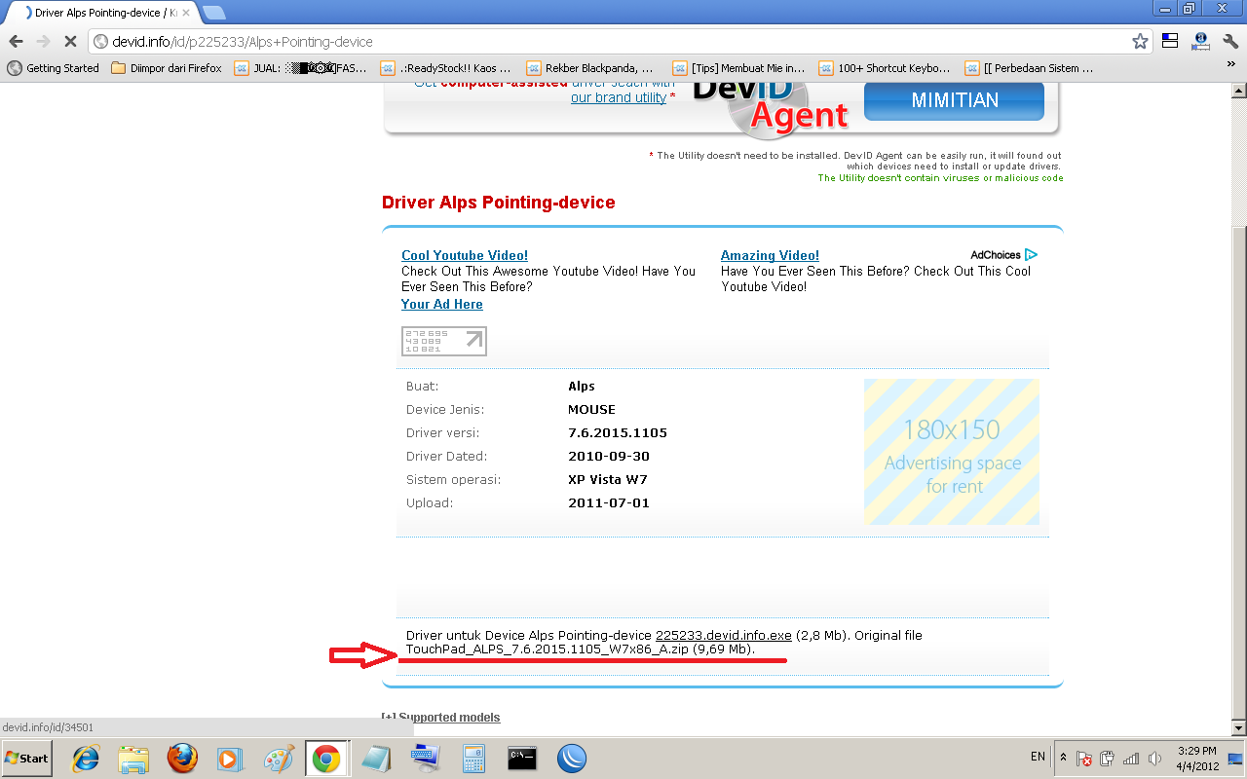Viewport: 1247px width, 779px height.
Task: Download TouchPad_ALPS zip original file
Action: click(548, 649)
